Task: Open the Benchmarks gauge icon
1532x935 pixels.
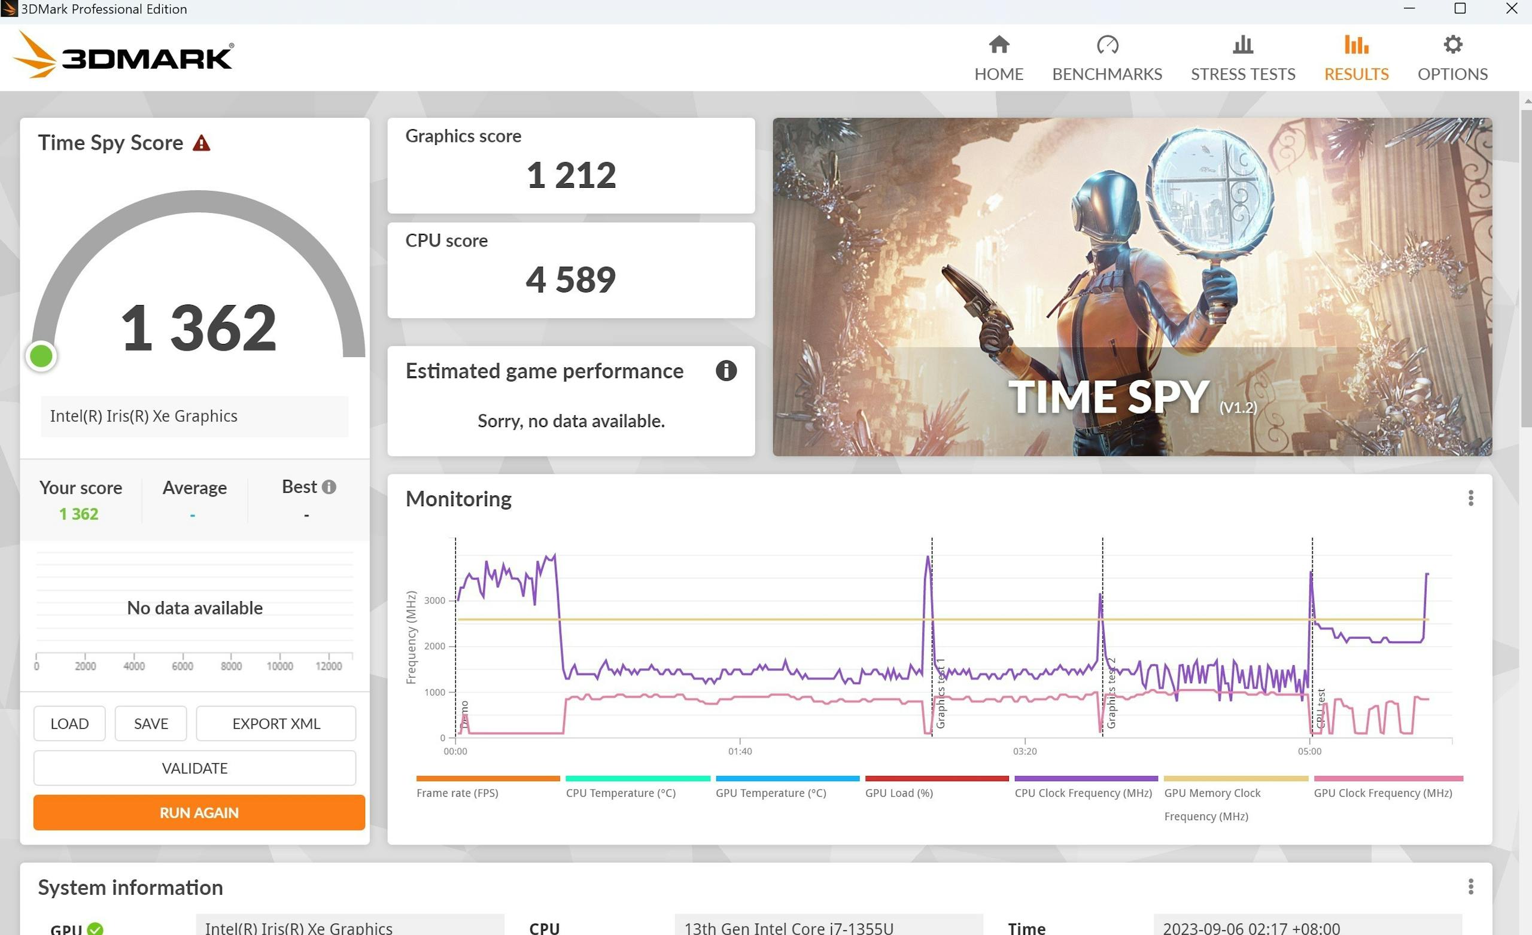Action: (1107, 45)
